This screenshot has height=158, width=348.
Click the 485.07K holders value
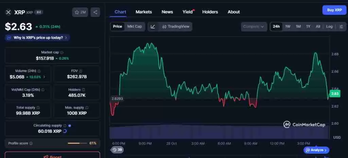point(77,96)
